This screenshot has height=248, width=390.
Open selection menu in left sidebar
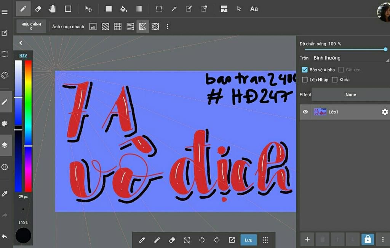(x=5, y=54)
